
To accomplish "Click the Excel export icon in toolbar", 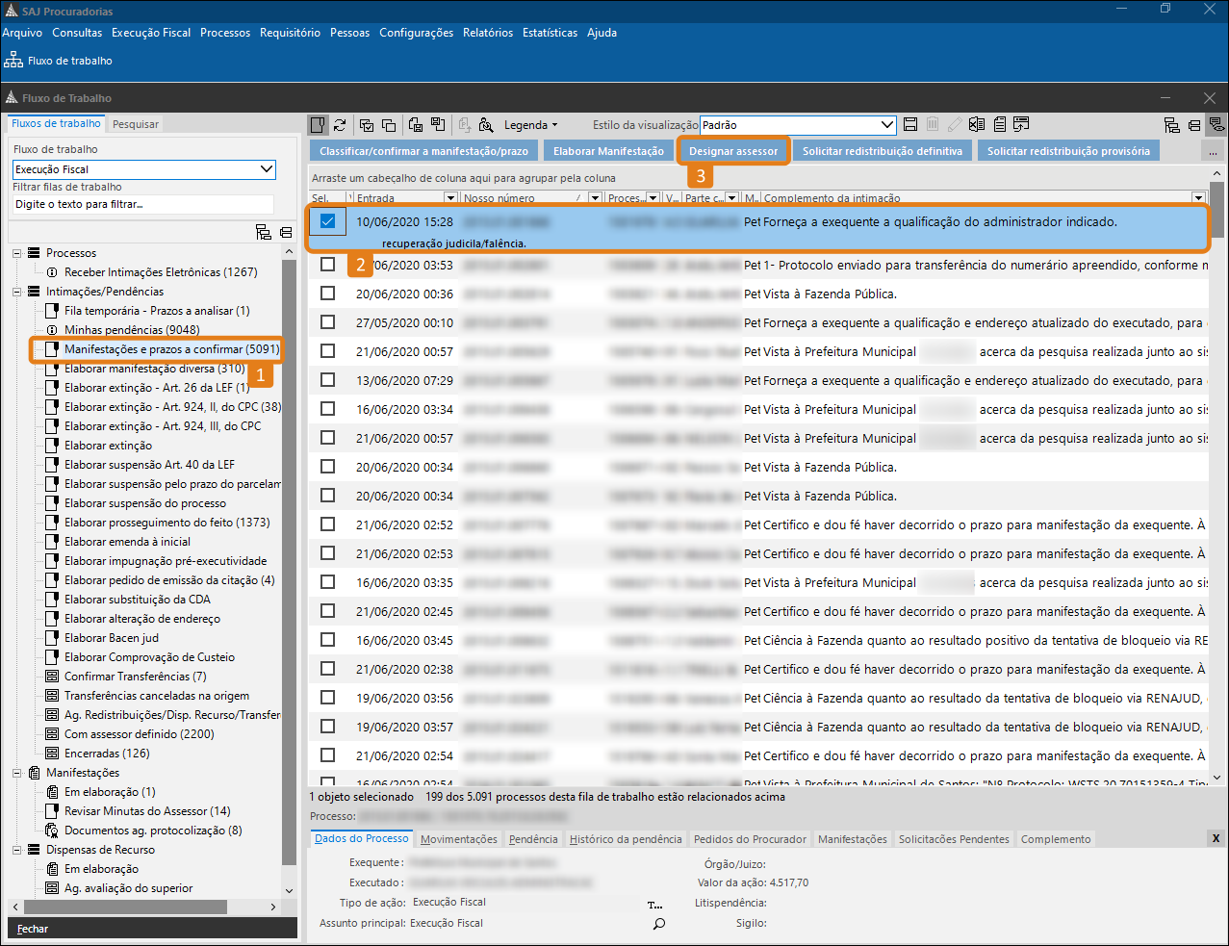I will (977, 125).
